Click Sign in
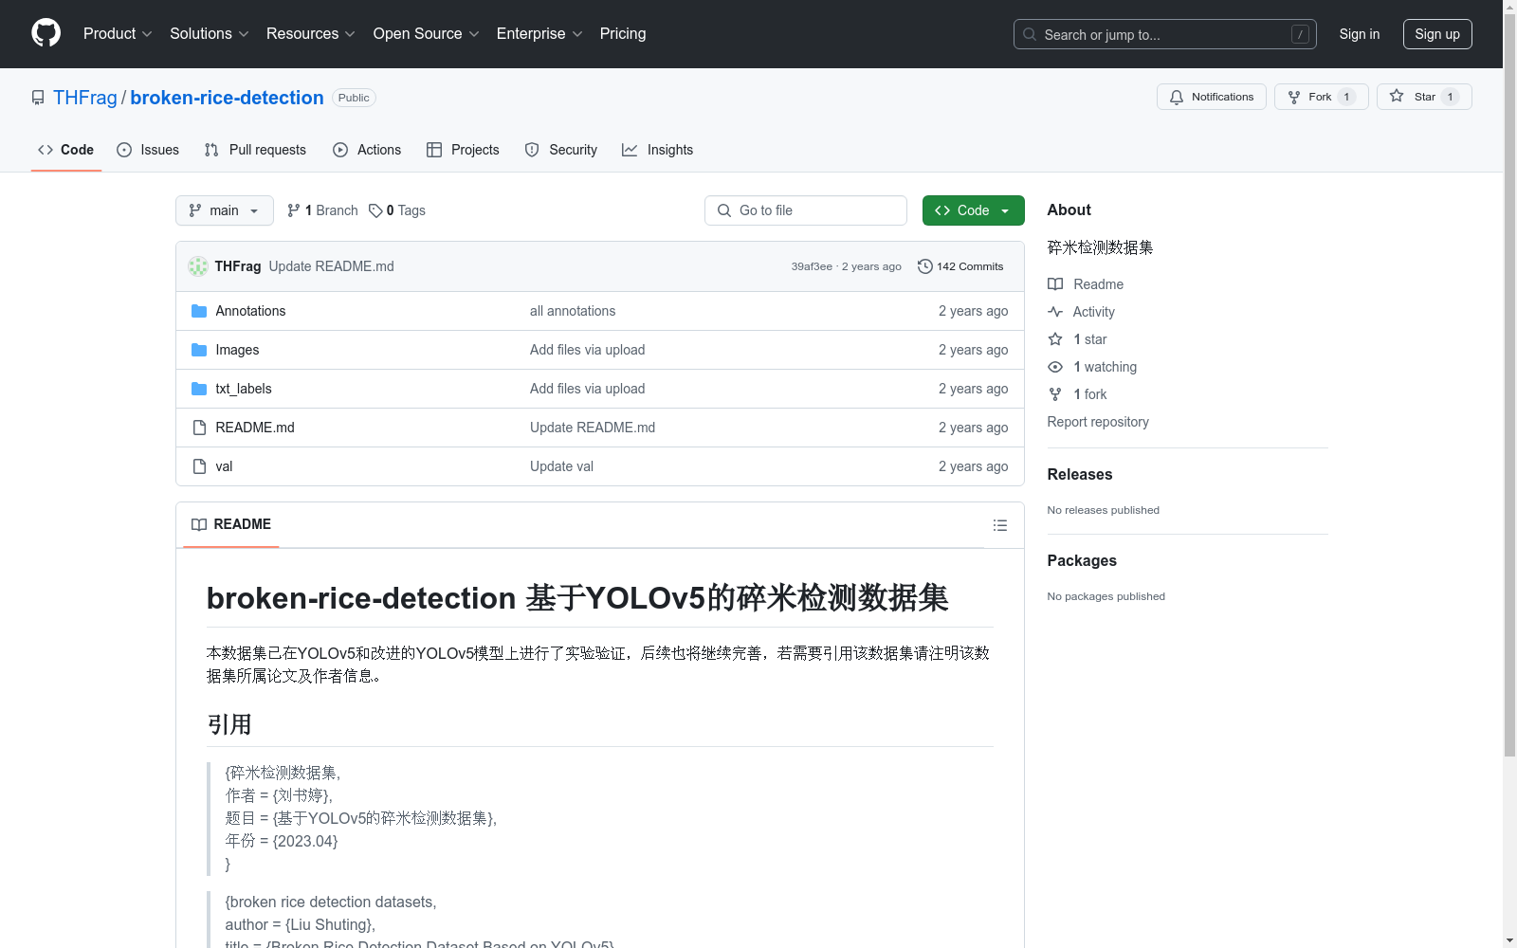The width and height of the screenshot is (1517, 948). click(1360, 34)
